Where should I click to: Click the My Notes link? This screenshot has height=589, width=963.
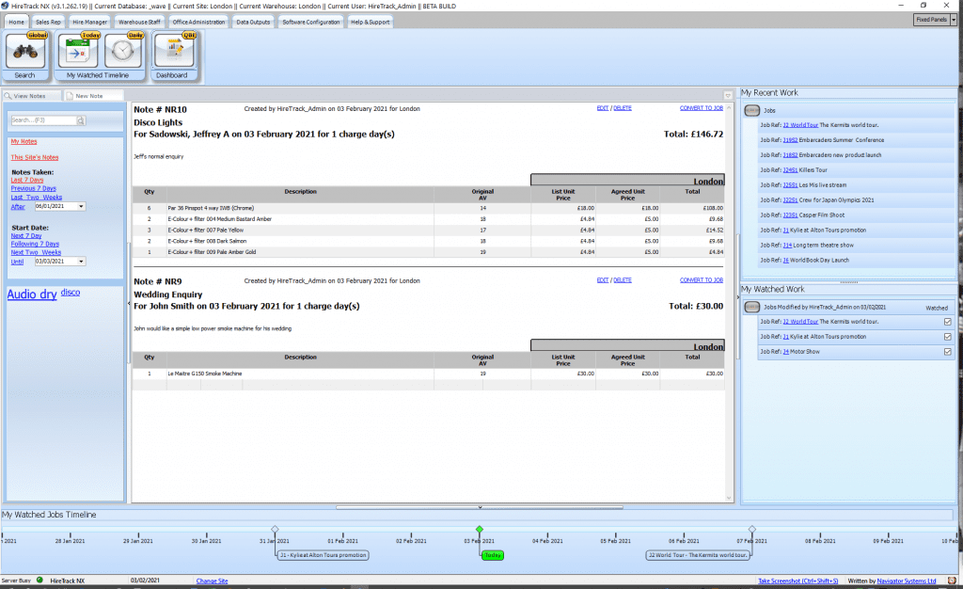tap(24, 141)
